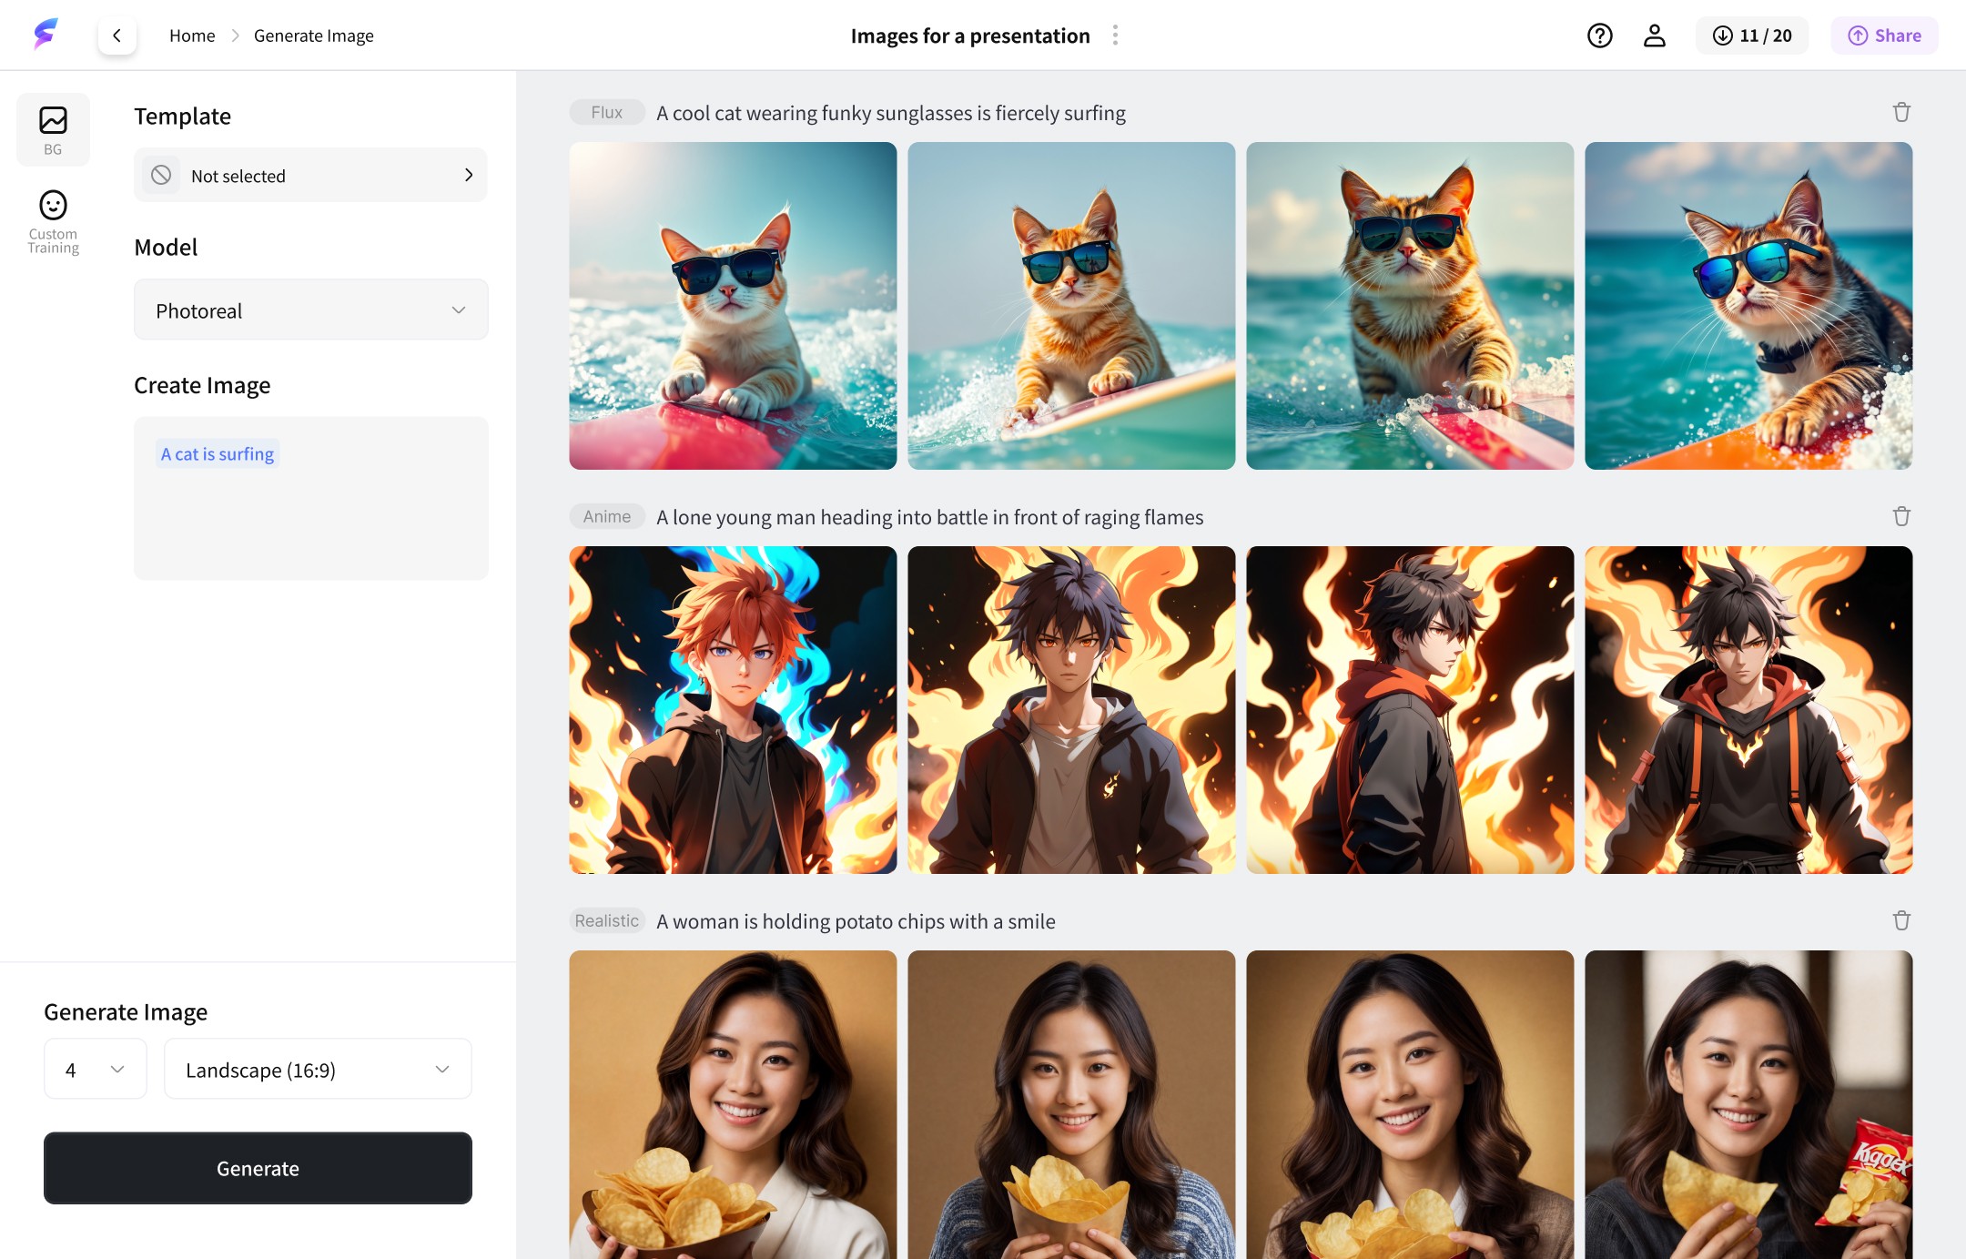
Task: Toggle the three-dot options menu
Action: tap(1116, 35)
